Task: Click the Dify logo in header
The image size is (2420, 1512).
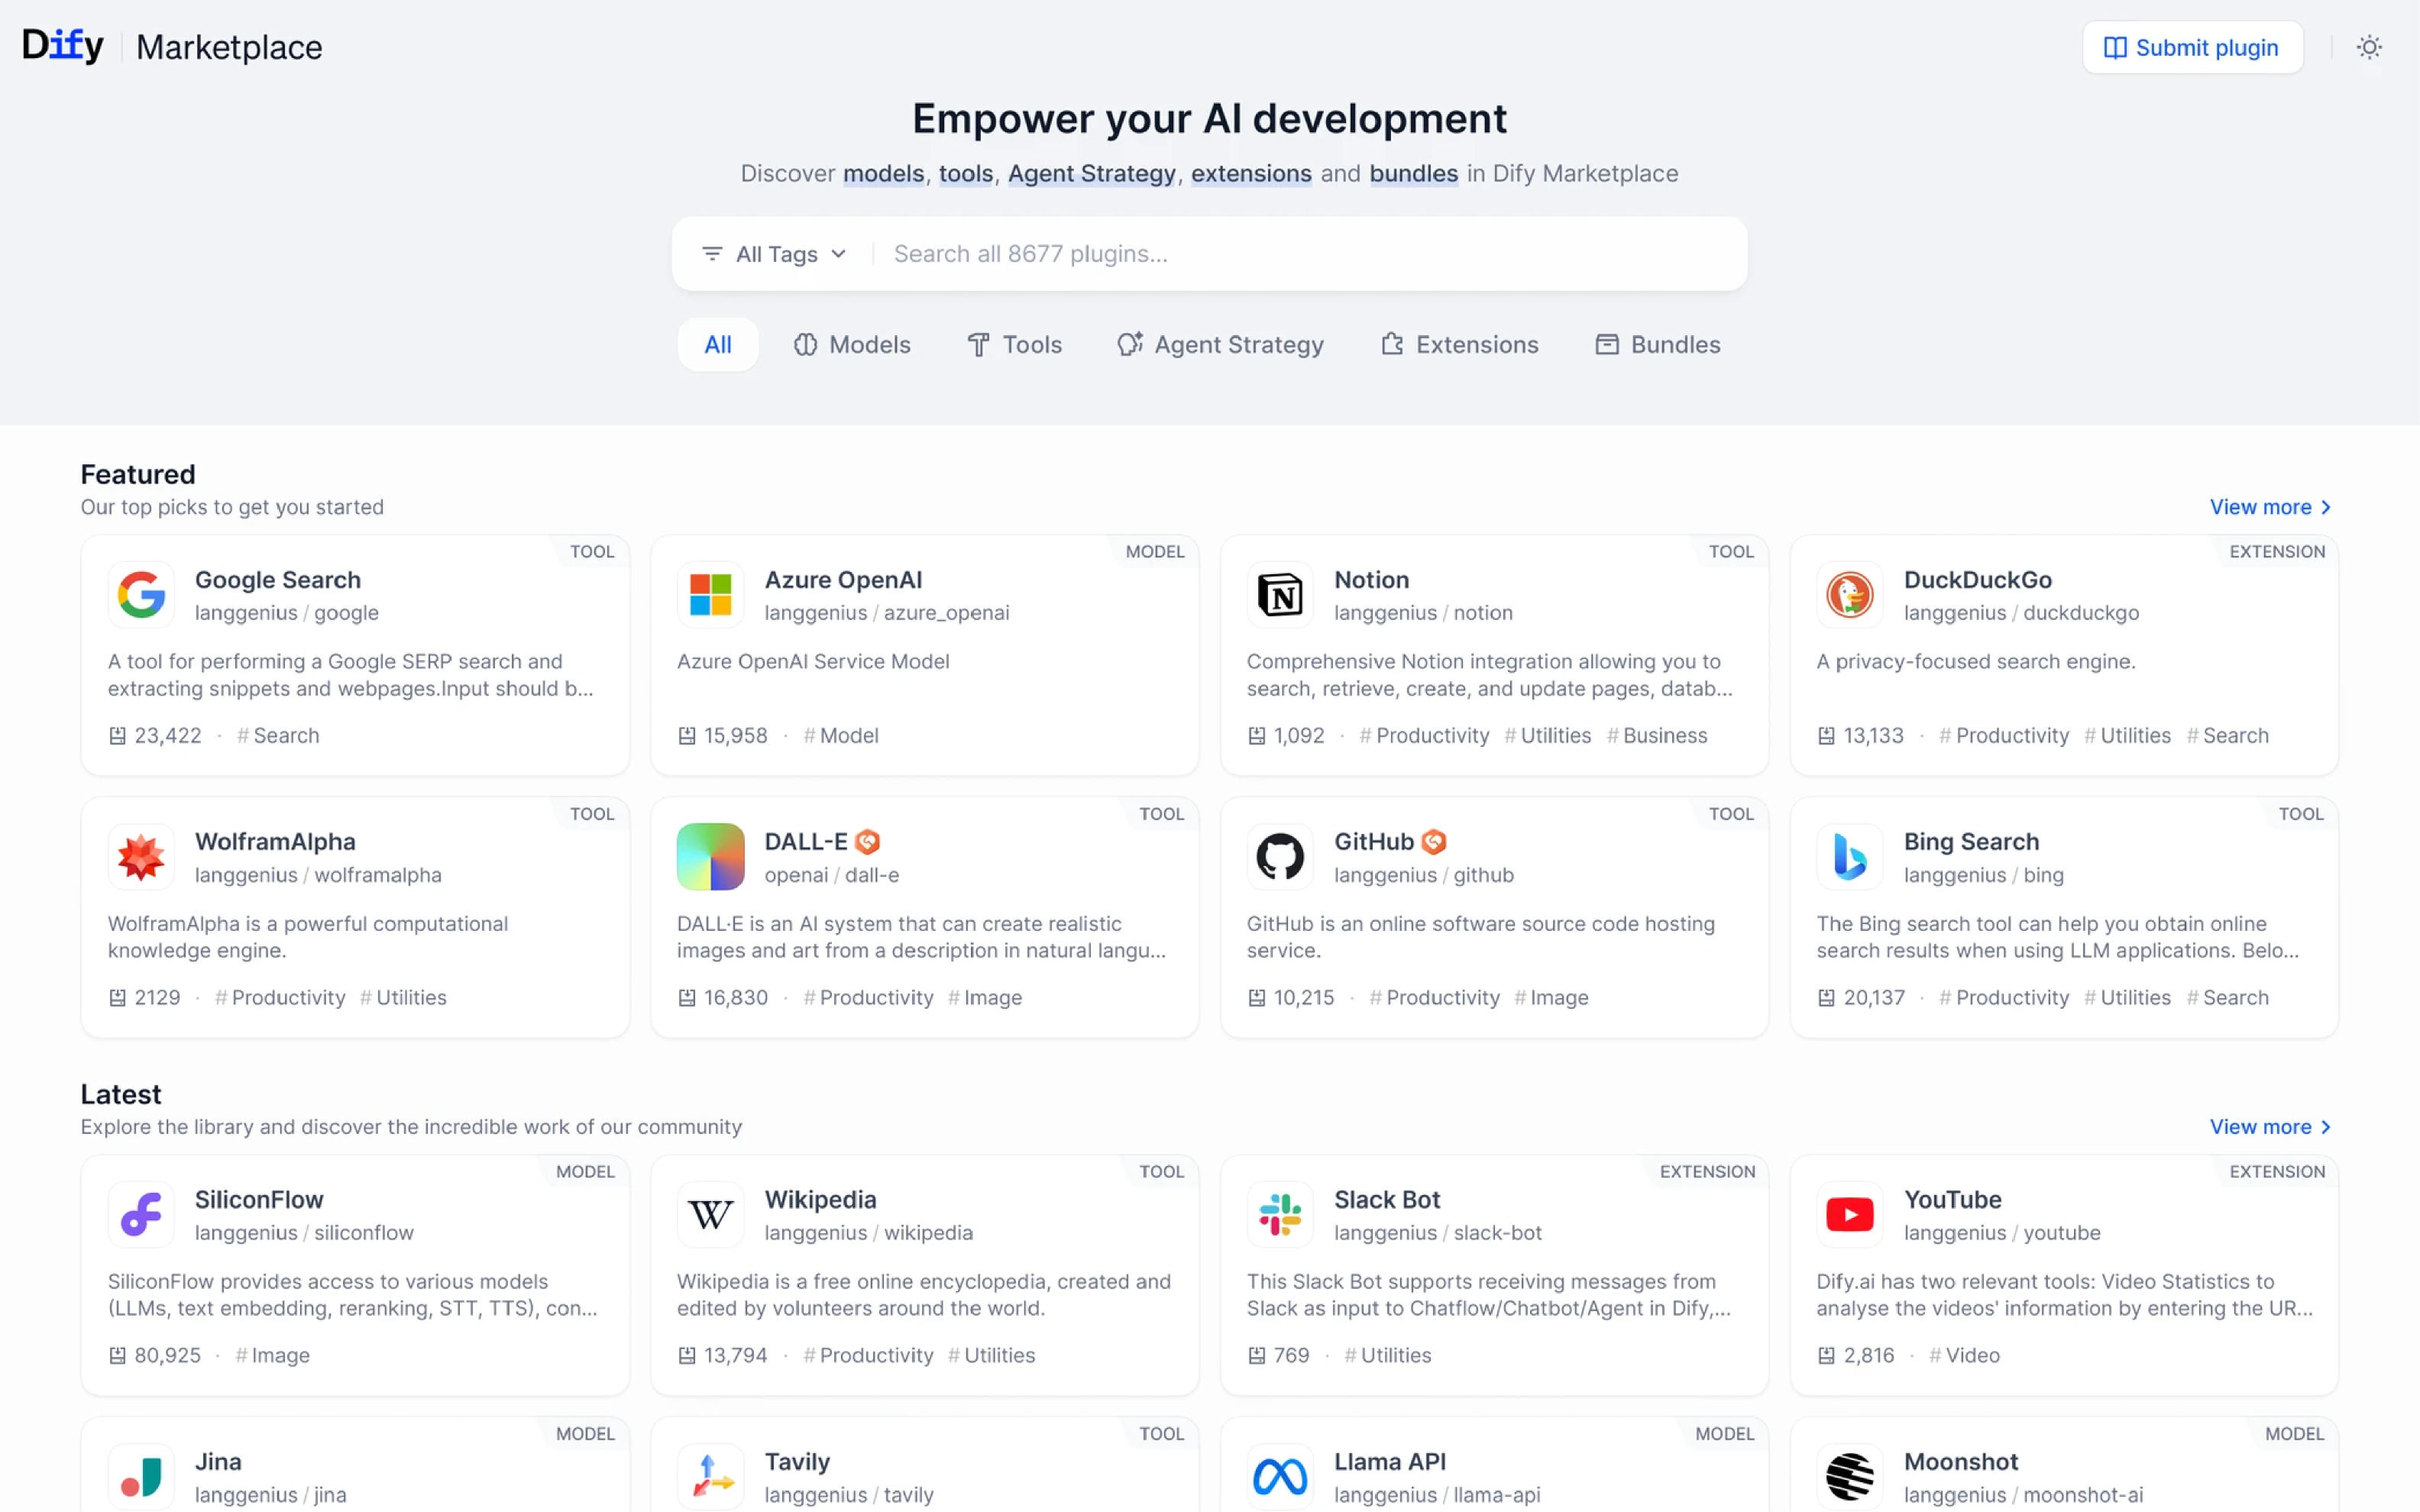Action: click(63, 45)
